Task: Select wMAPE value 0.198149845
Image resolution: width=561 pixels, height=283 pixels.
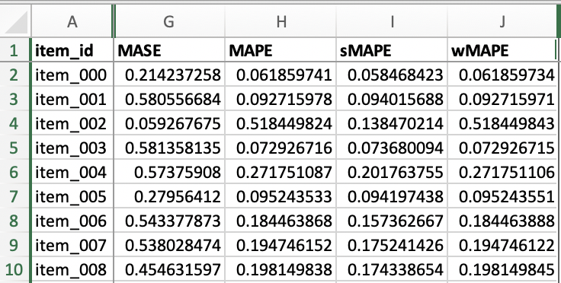Action: (502, 269)
